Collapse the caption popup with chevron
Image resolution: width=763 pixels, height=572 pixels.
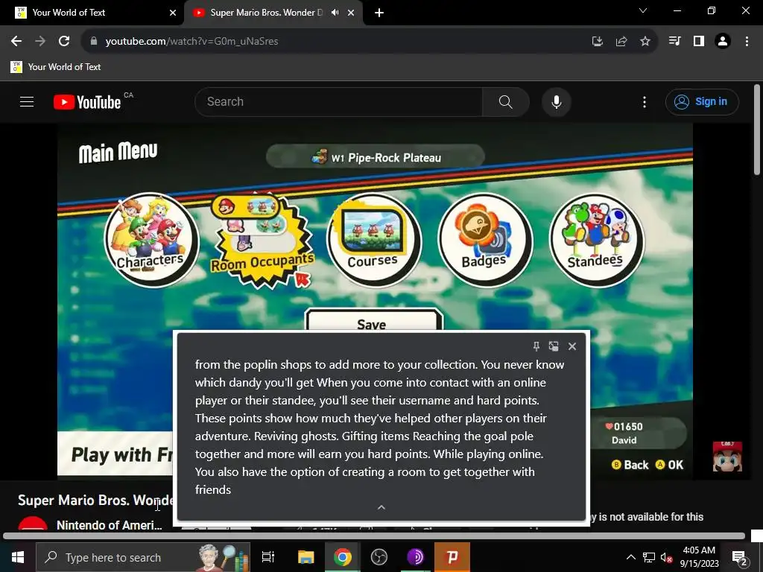tap(381, 507)
